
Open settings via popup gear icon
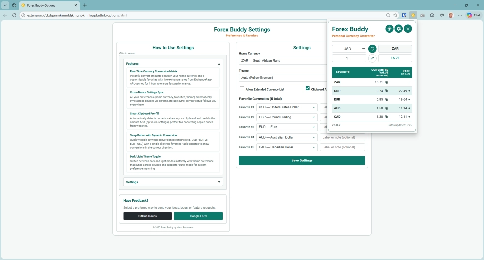tap(398, 29)
